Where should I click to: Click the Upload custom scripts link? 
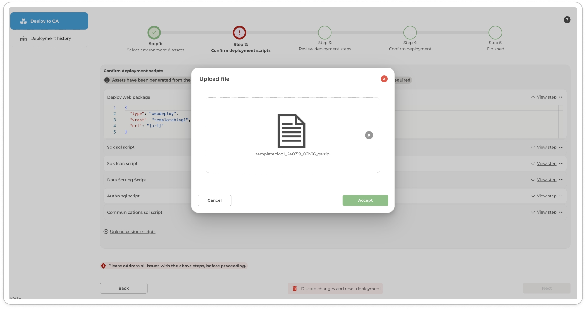132,232
